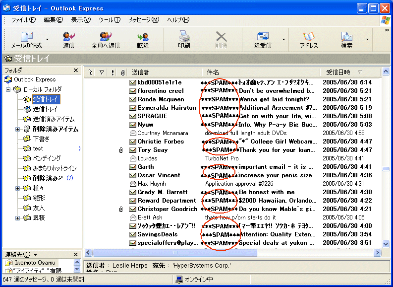The width and height of the screenshot is (393, 287).
Task: Click message list scroll right arrow
Action: coord(377,252)
